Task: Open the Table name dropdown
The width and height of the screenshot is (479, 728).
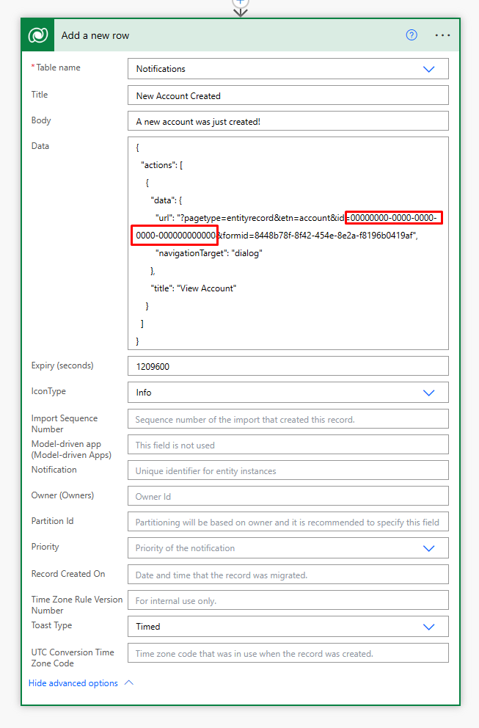Action: [x=288, y=69]
